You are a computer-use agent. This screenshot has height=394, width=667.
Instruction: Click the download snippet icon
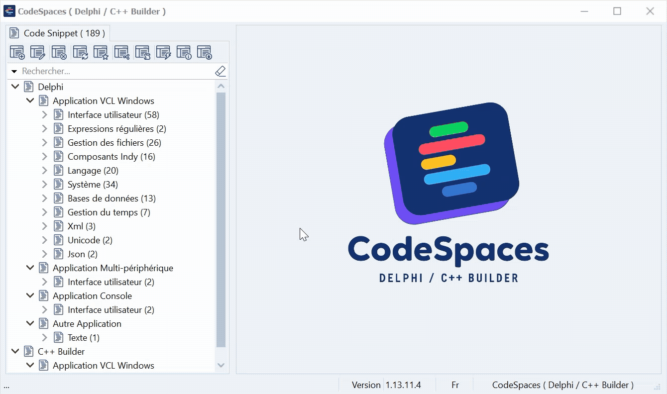(x=205, y=52)
